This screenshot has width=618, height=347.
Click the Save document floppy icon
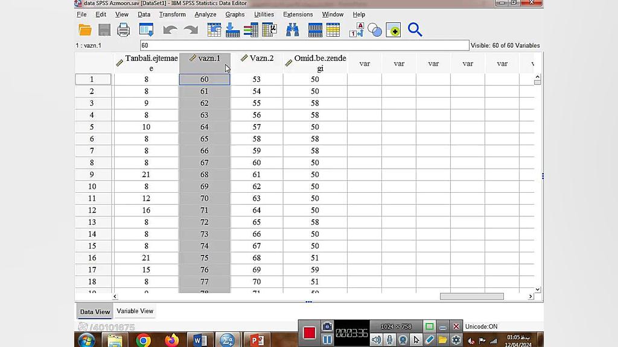[104, 30]
